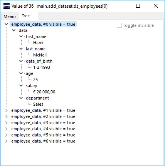The height and width of the screenshot is (166, 165).
Task: Select the department tree node label
Action: (37, 98)
